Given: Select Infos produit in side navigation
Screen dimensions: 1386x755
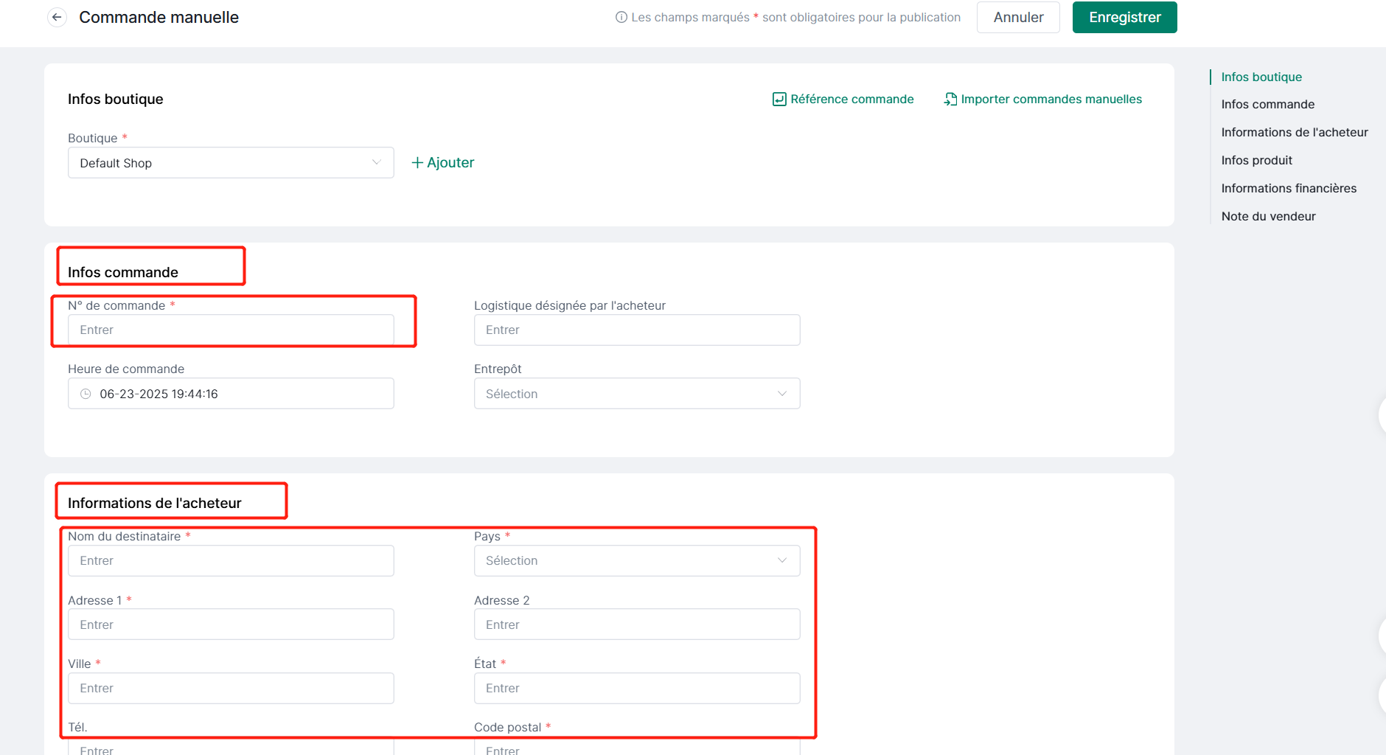Looking at the screenshot, I should 1256,160.
